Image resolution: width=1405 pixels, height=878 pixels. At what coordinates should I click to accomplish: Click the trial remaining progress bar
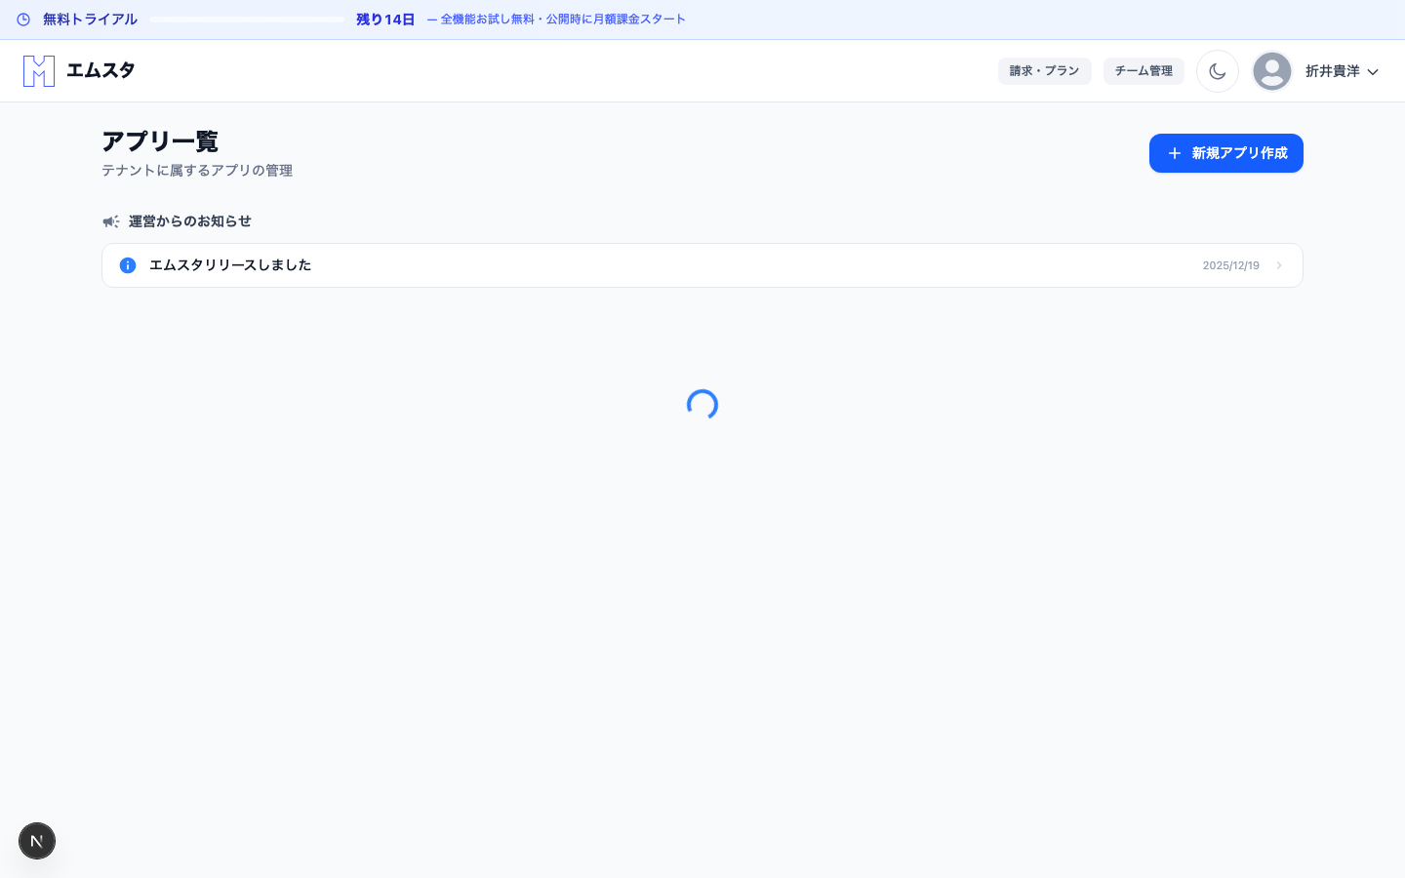[247, 20]
